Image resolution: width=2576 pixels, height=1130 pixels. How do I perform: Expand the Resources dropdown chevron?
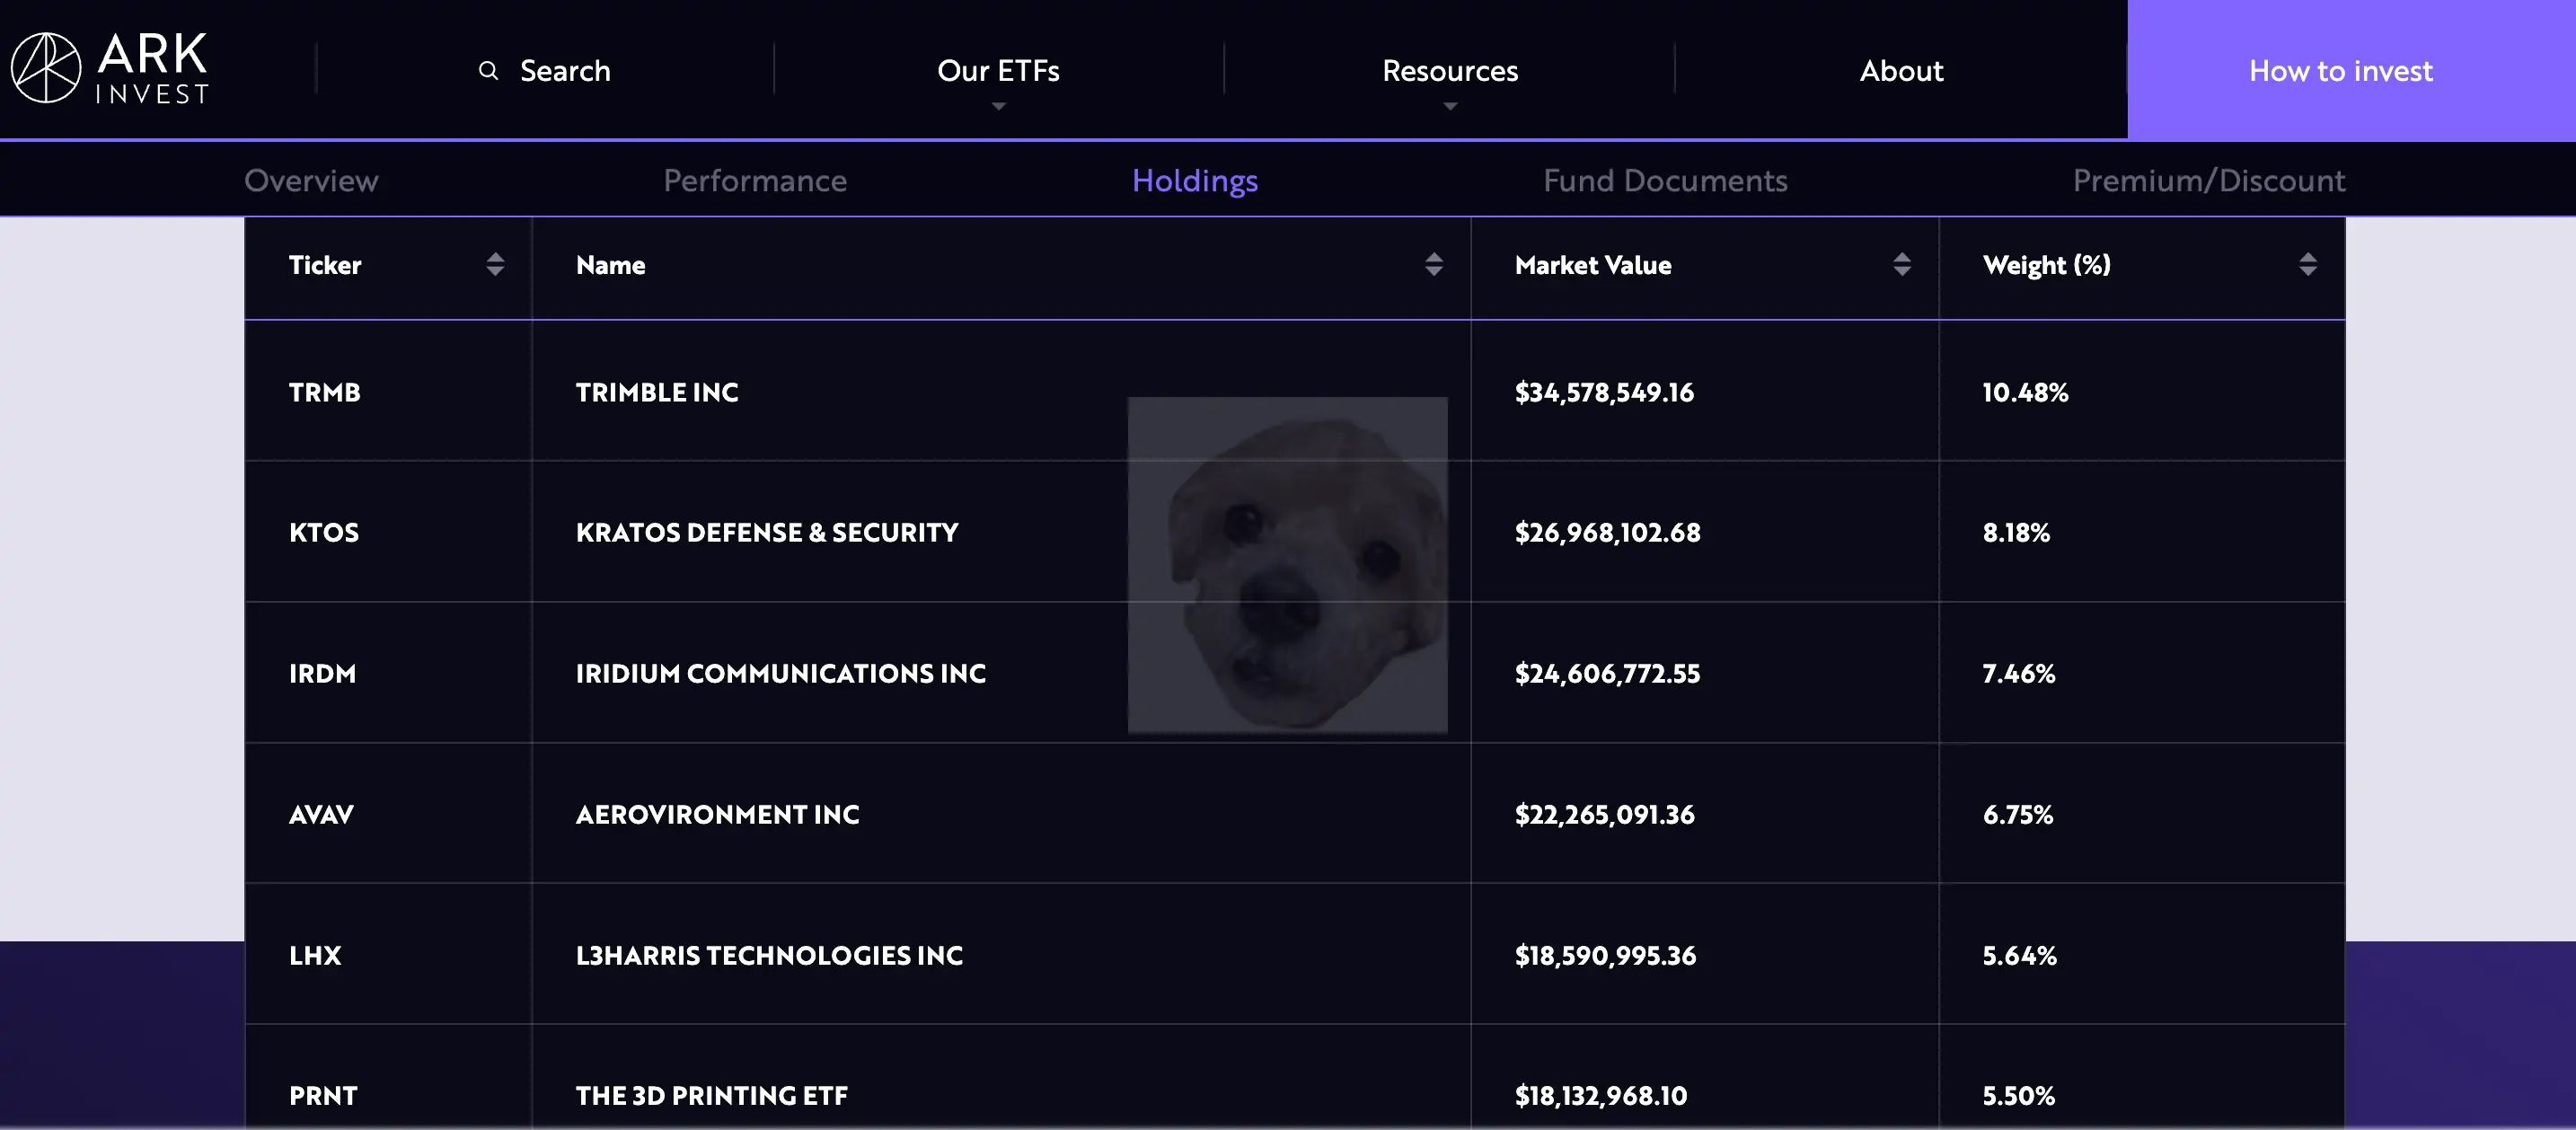[1449, 105]
